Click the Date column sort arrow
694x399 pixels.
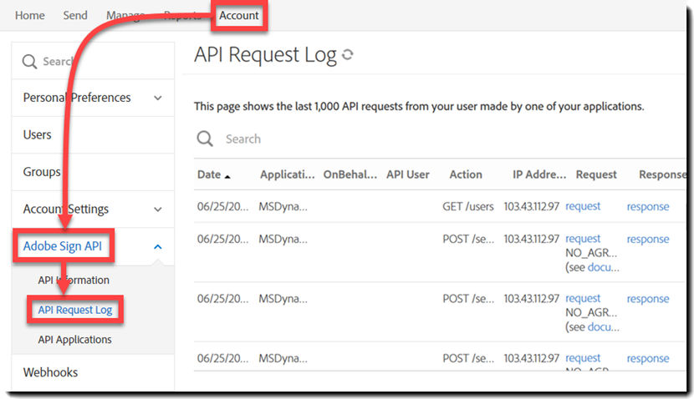click(x=227, y=175)
